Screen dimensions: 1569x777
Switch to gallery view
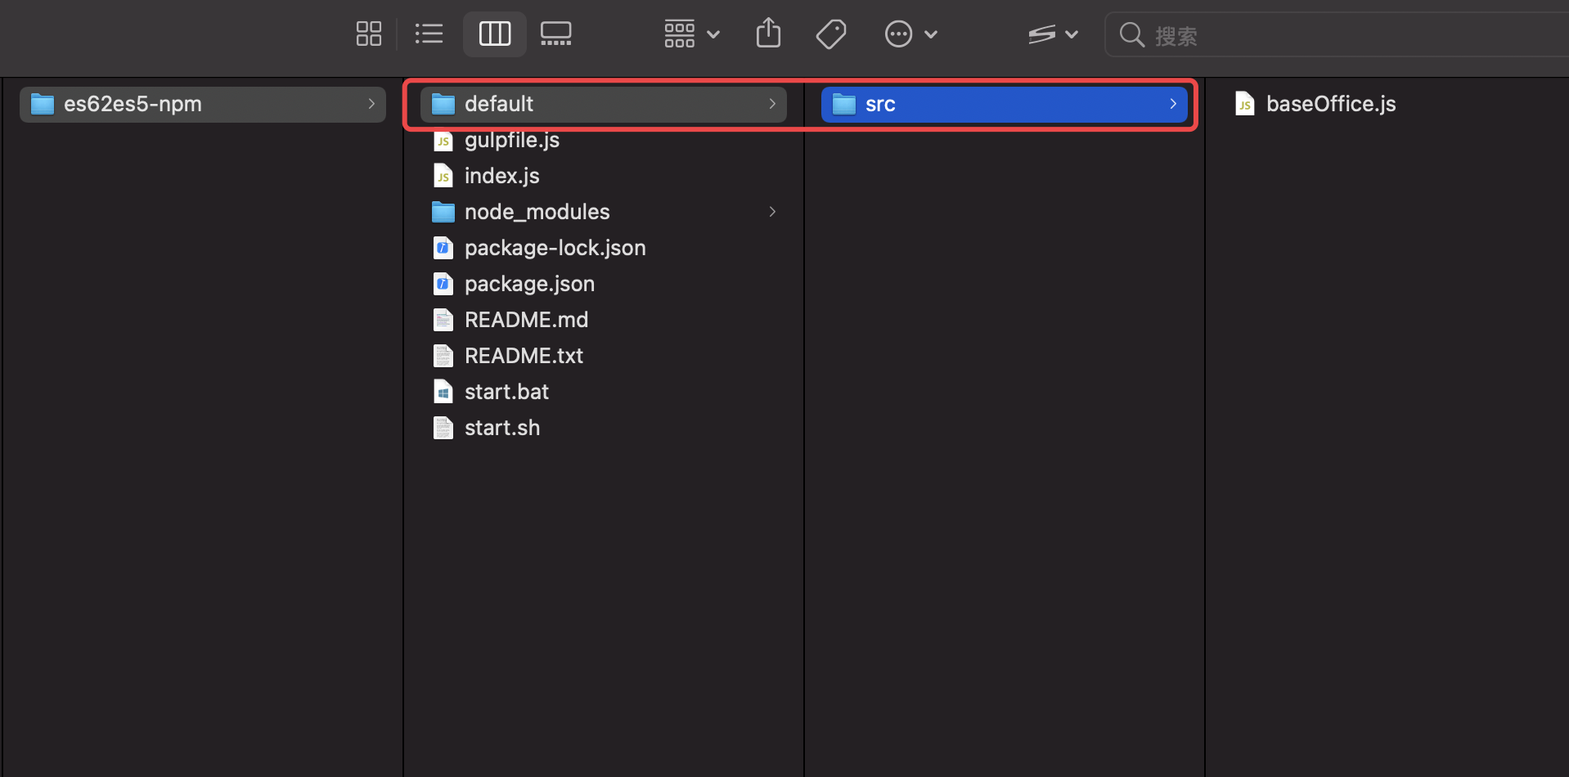[556, 34]
